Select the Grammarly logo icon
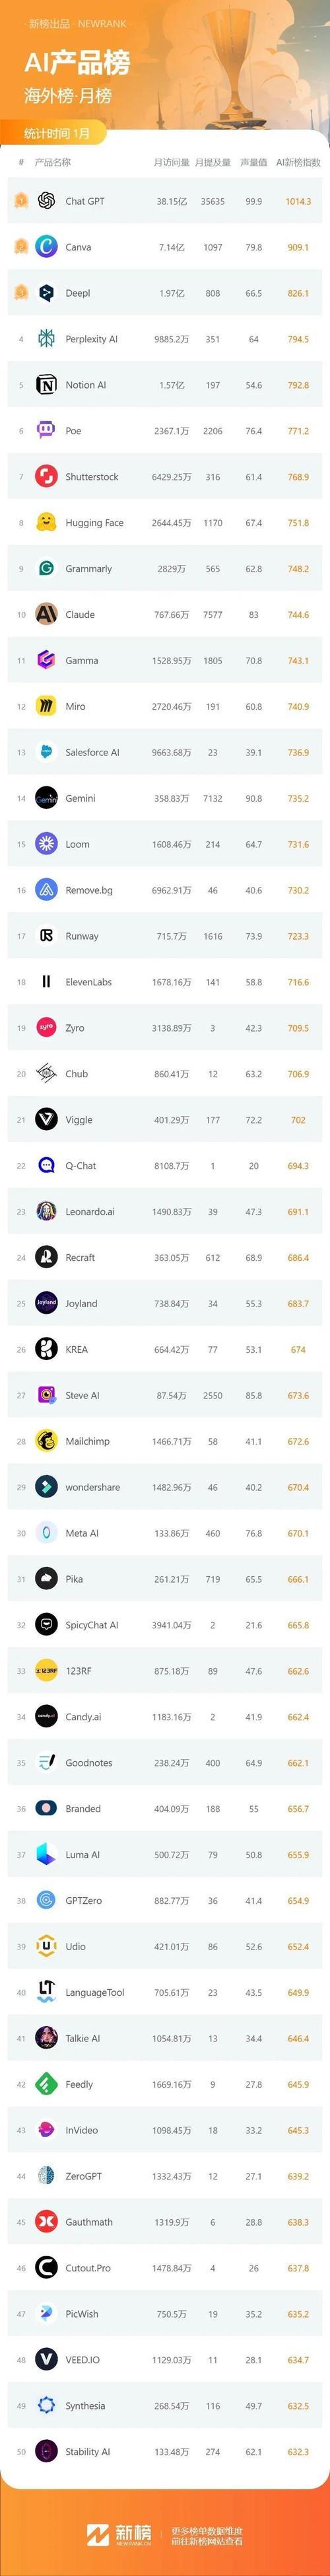 click(46, 569)
